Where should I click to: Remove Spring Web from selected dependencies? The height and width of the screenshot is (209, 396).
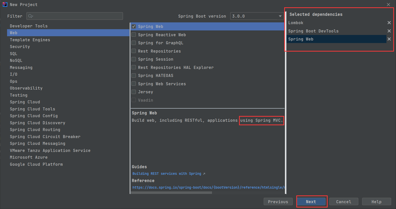point(389,39)
